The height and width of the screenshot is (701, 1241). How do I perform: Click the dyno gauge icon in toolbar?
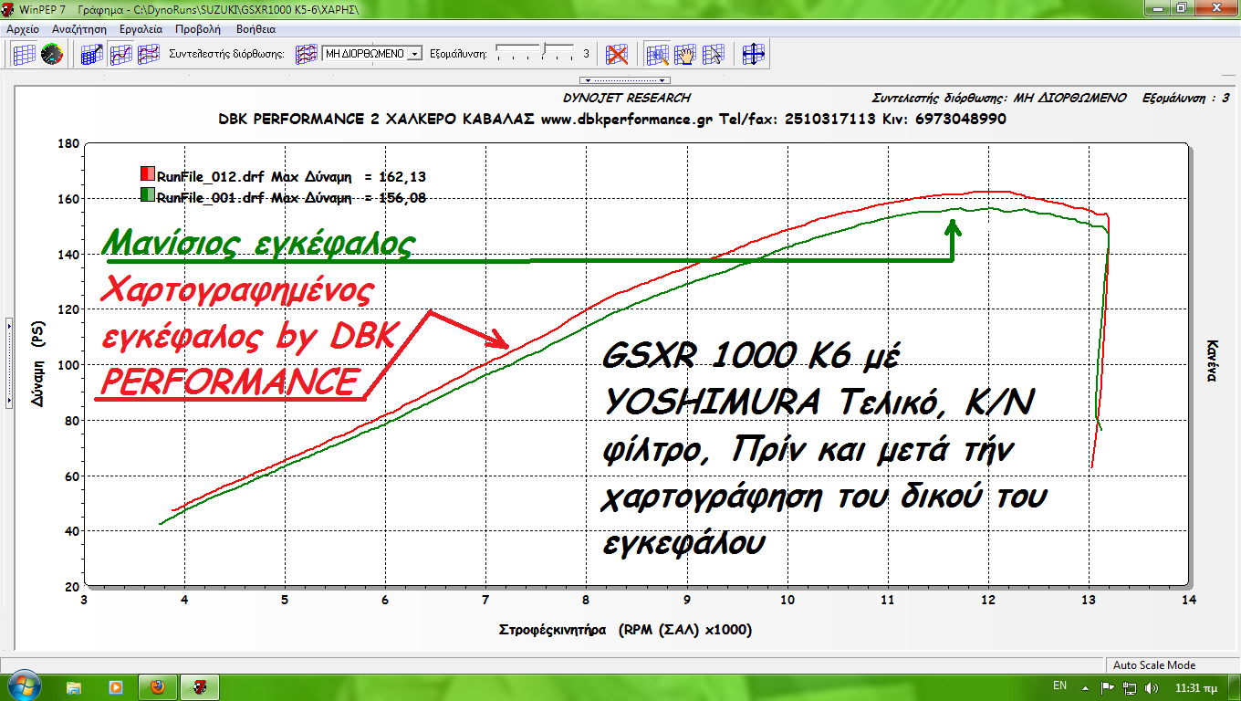(x=50, y=54)
